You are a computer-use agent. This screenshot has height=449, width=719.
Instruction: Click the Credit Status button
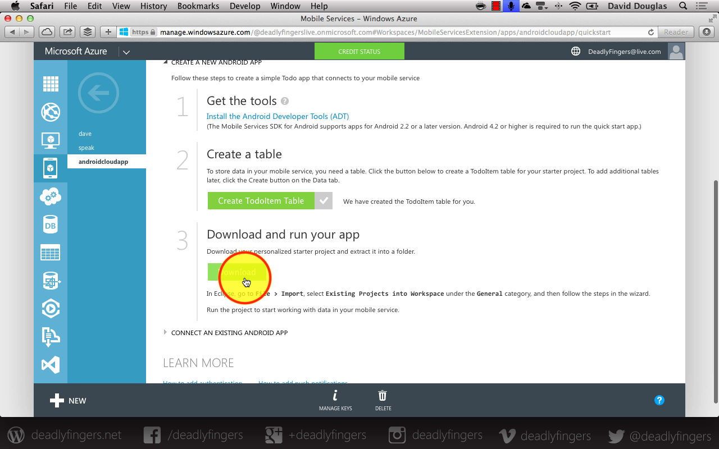pos(359,51)
